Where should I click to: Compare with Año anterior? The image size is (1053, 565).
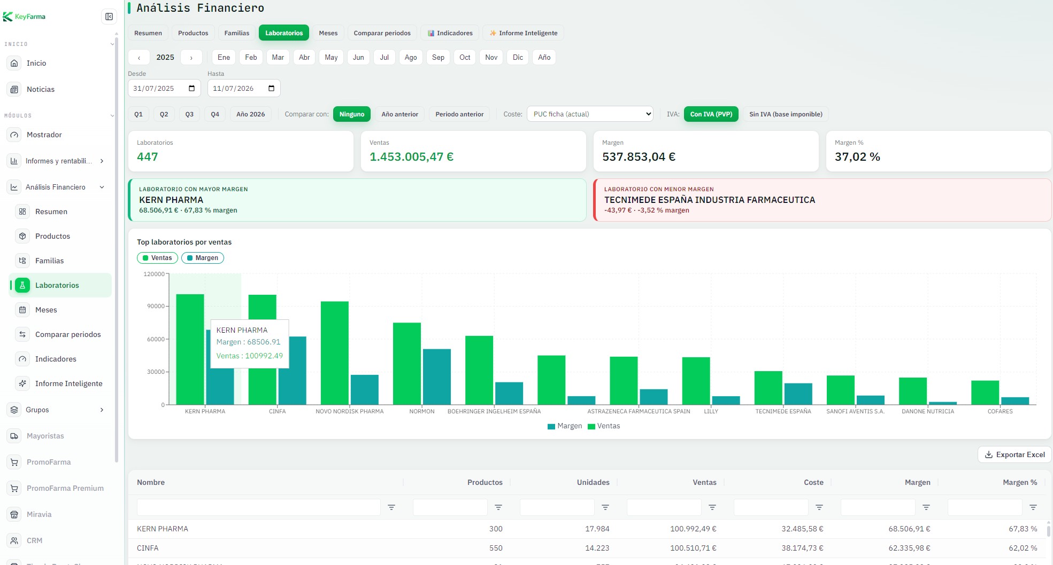point(400,114)
